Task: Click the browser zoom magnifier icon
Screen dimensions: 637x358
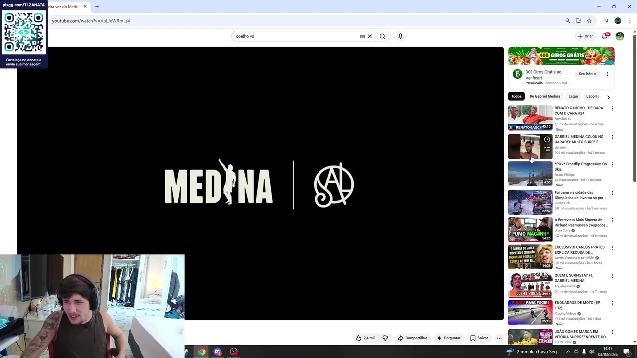Action: (x=568, y=21)
